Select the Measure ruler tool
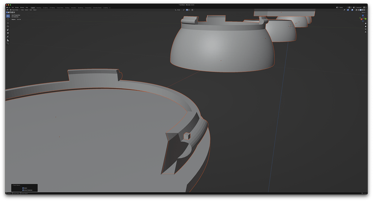373x201 pixels. pos(8,40)
